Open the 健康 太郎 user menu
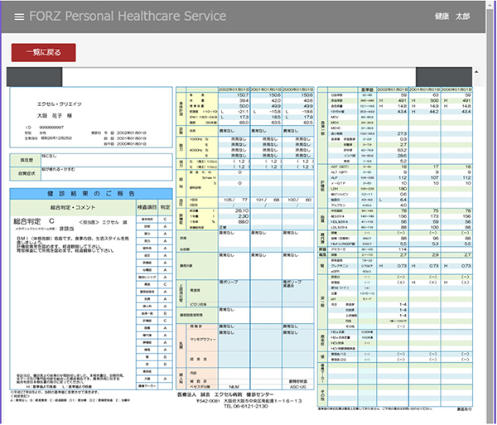The image size is (497, 425). point(451,16)
